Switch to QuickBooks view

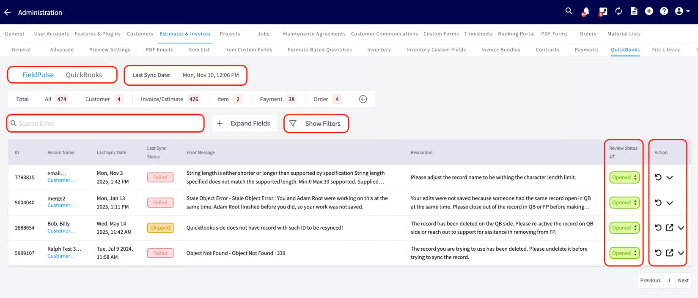(x=84, y=75)
